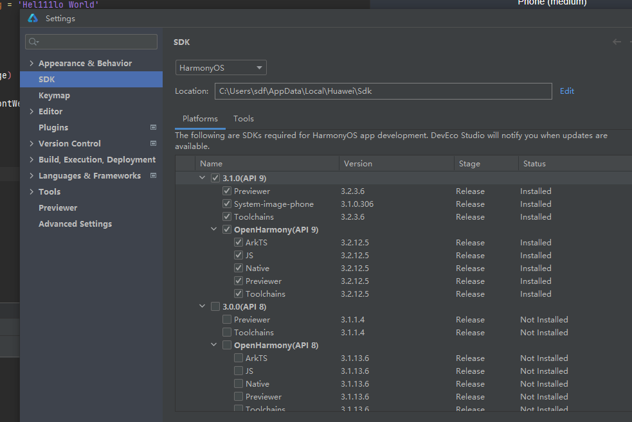The image size is (632, 422).
Task: Collapse the OpenHarmony(API 9) group
Action: coord(214,229)
